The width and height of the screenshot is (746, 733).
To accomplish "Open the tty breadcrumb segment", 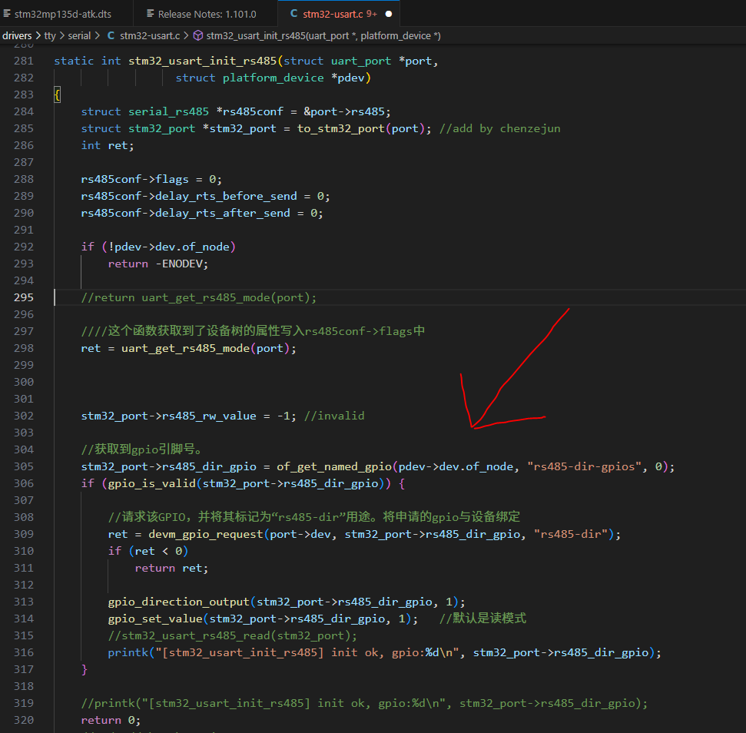I will pyautogui.click(x=49, y=35).
